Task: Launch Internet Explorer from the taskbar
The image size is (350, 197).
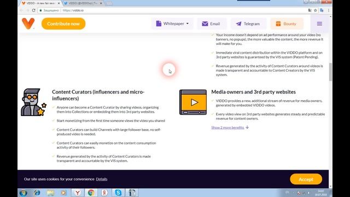Action: click(37, 193)
